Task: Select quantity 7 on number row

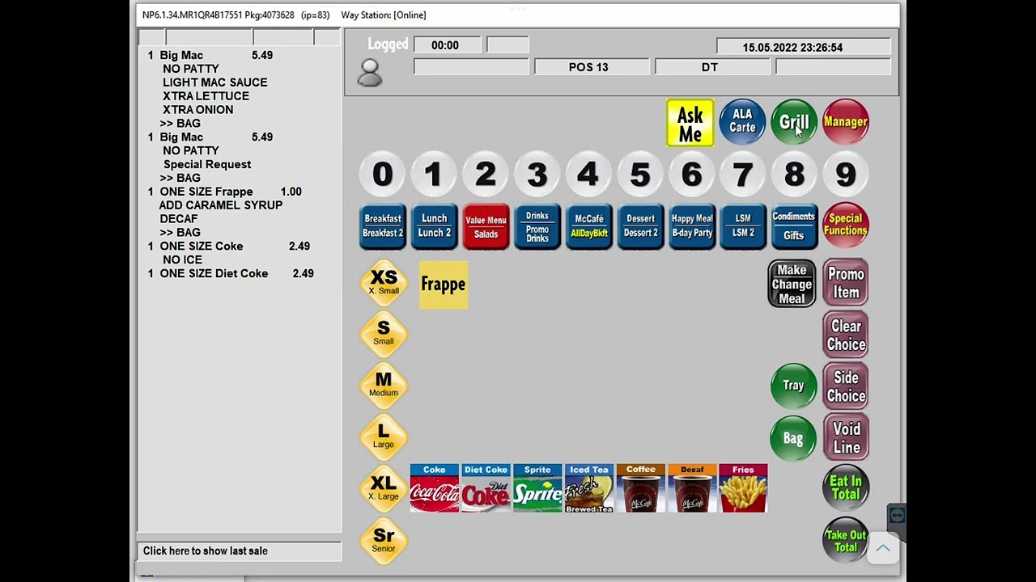Action: pos(743,174)
